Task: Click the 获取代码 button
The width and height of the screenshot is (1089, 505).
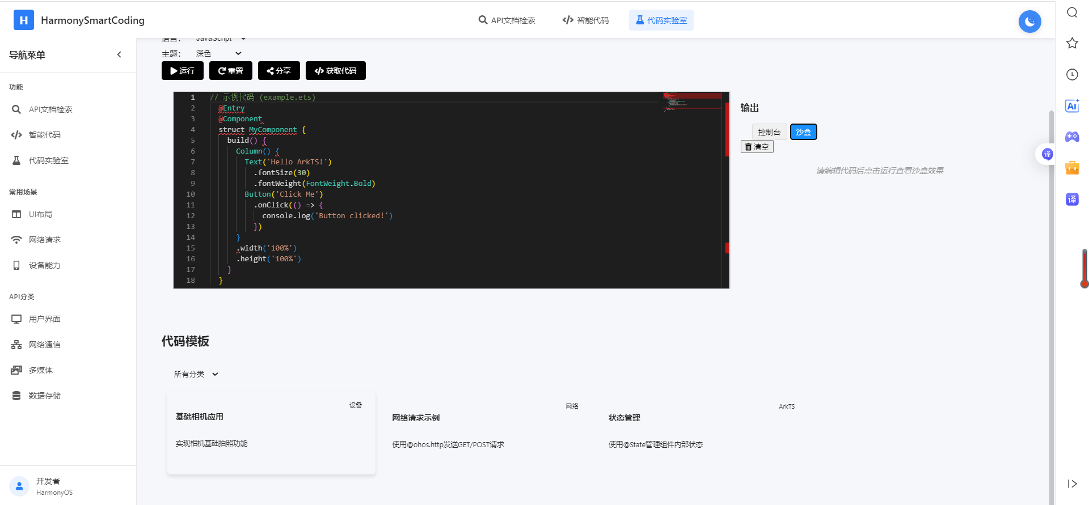Action: pyautogui.click(x=335, y=71)
